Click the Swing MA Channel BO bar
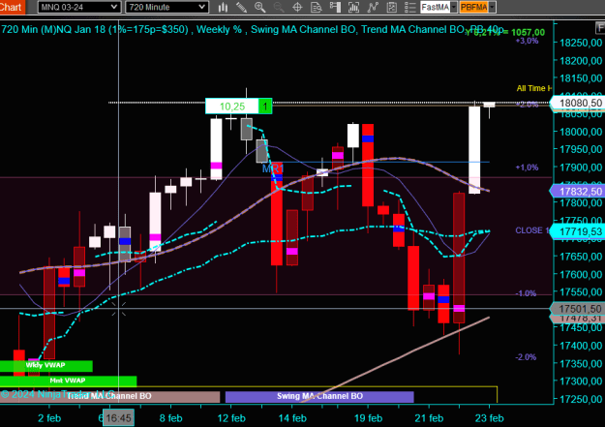Screen dimensions: 605x427 319,396
